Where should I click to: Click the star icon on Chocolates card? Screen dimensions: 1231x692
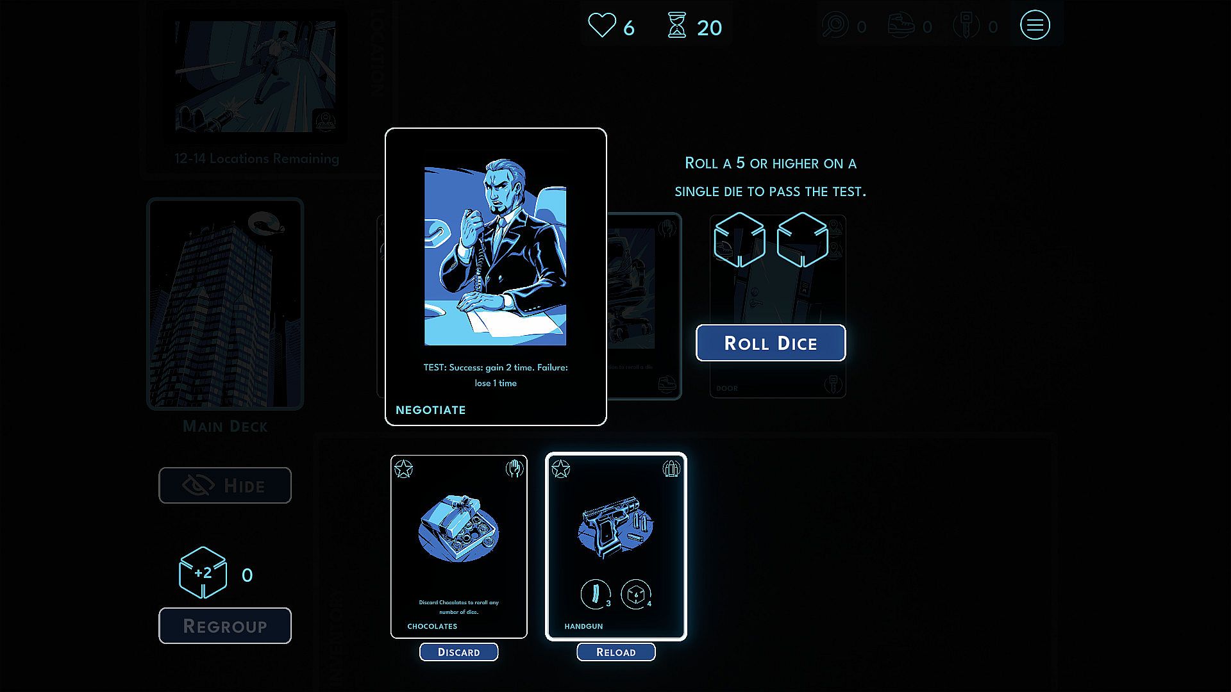[403, 469]
